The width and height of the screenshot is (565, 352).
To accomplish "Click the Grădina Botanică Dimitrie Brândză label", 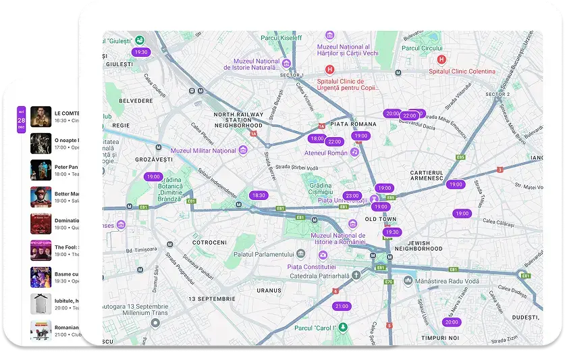I will click(x=171, y=189).
